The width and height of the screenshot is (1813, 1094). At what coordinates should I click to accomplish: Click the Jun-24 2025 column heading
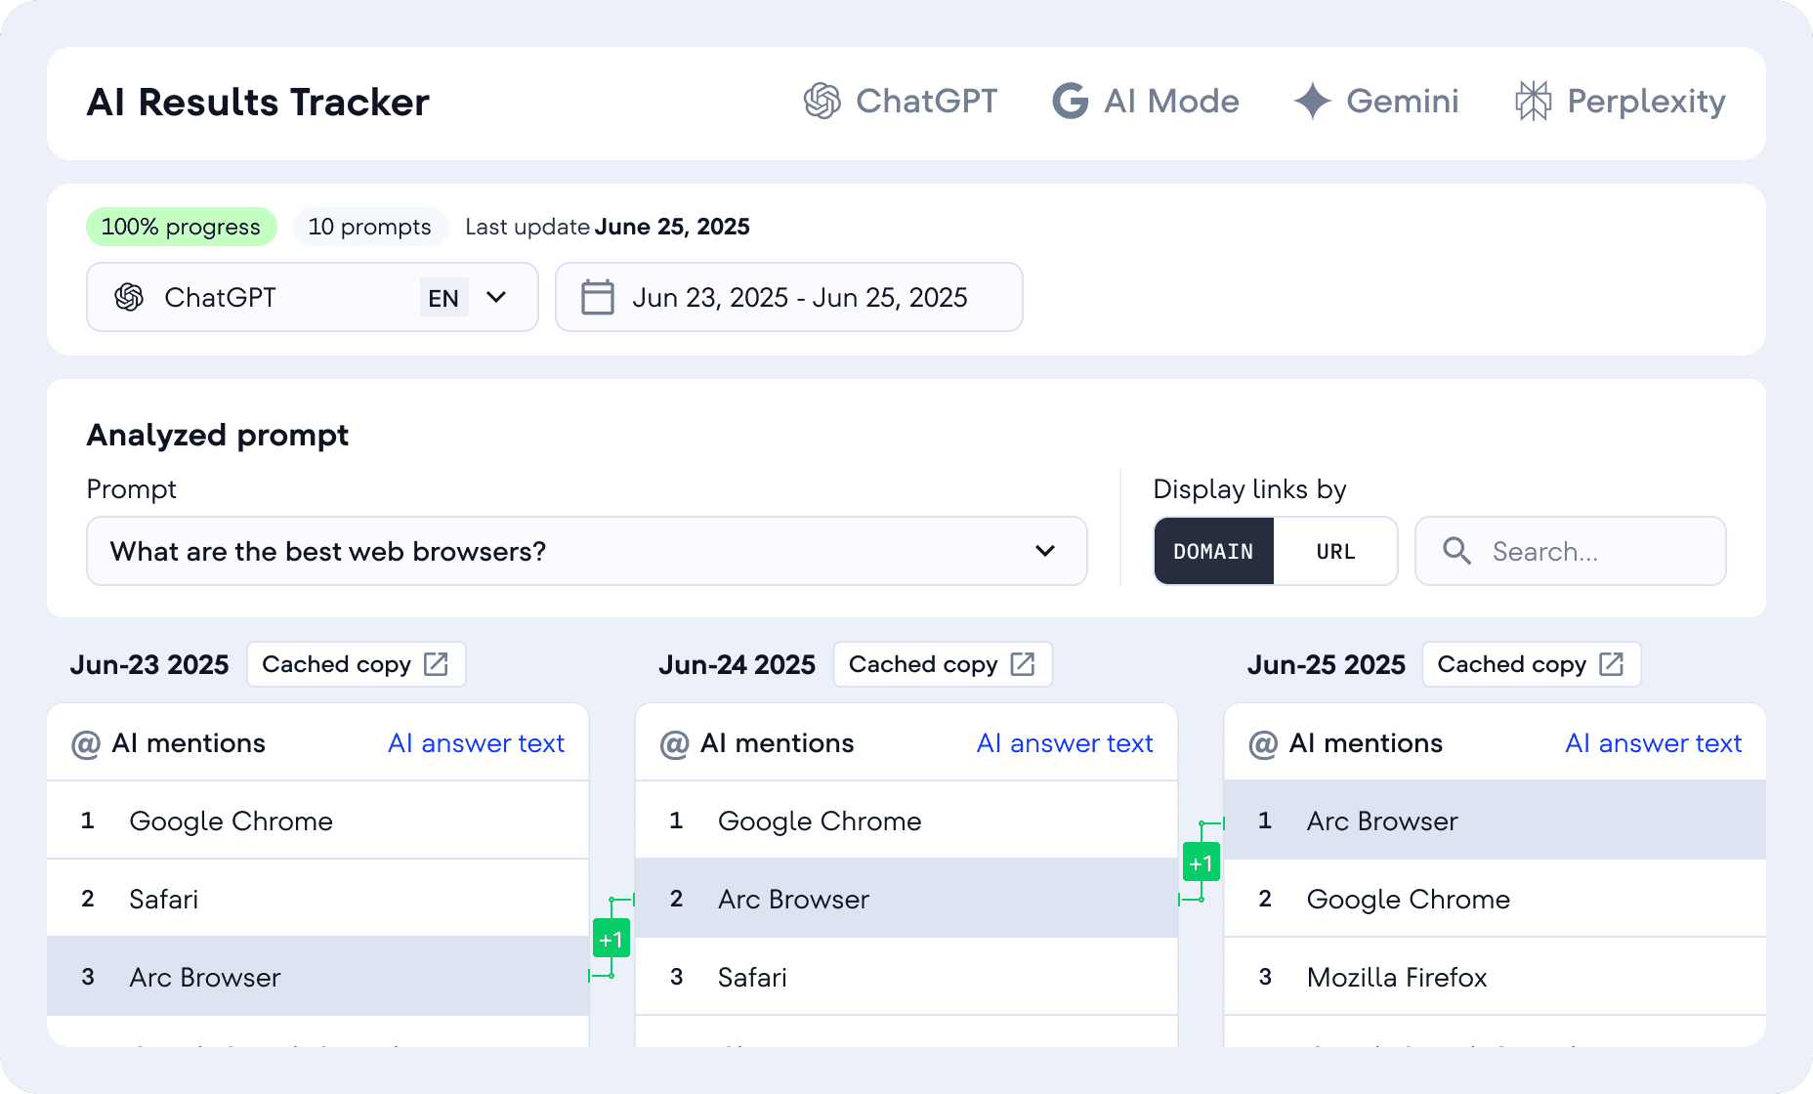click(738, 665)
